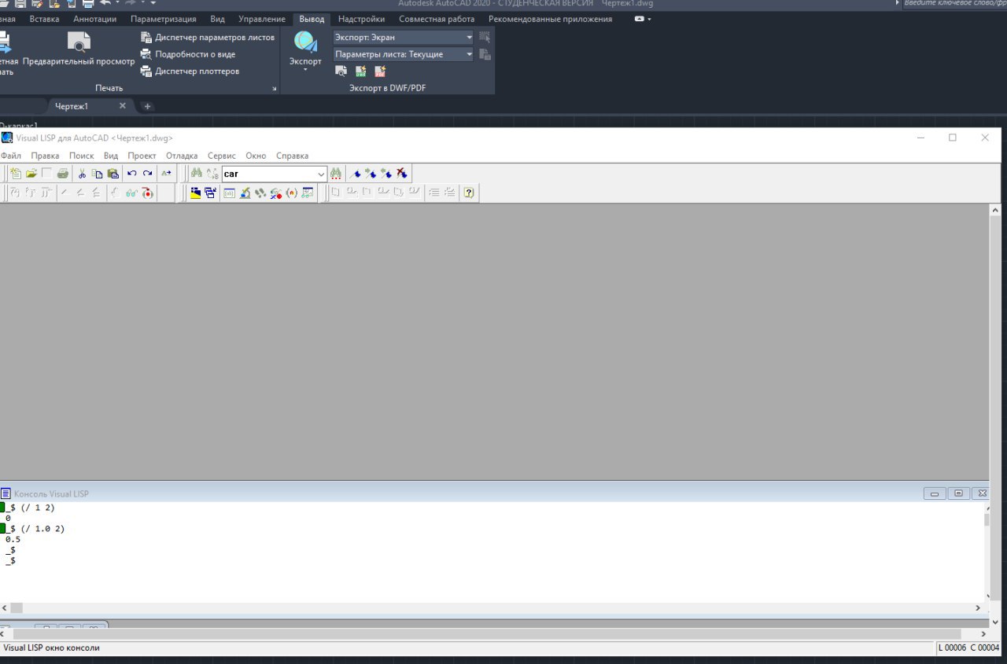Open the Правка menu
The height and width of the screenshot is (664, 1007).
tap(45, 156)
